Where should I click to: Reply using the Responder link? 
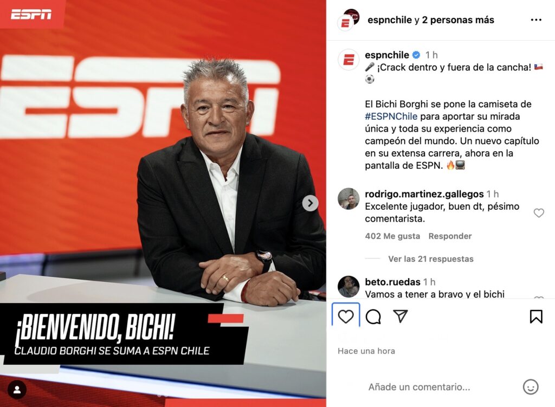click(x=450, y=236)
